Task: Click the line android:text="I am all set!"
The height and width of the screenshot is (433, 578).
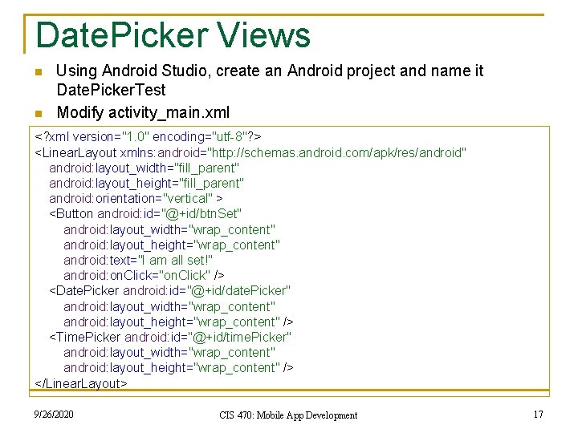Action: pos(138,261)
